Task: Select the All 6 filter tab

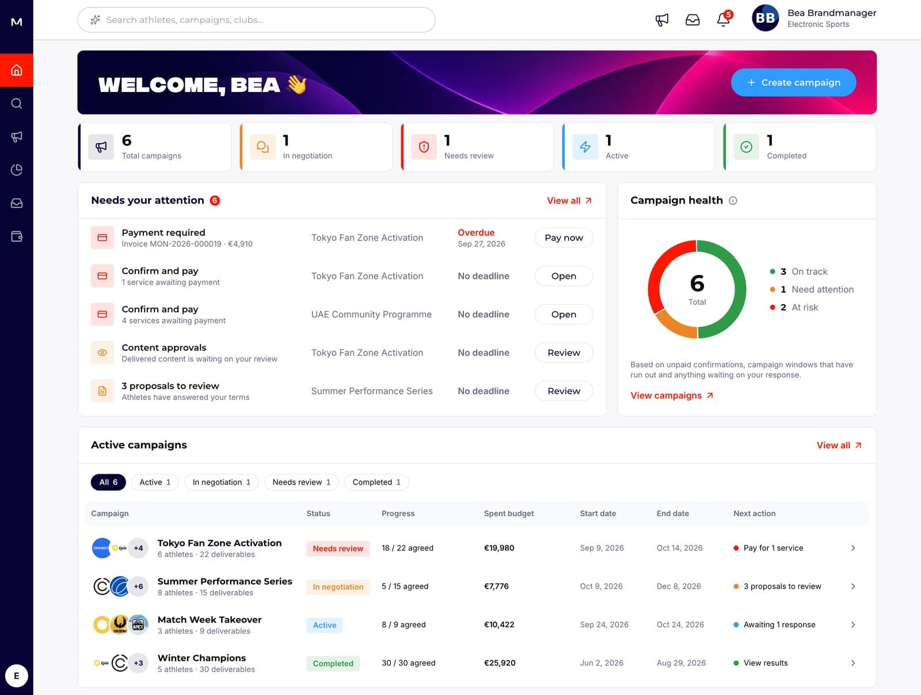Action: pyautogui.click(x=108, y=482)
